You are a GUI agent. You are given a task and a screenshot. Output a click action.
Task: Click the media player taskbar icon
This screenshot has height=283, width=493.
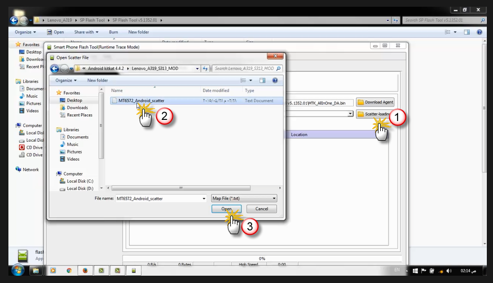[x=53, y=271]
